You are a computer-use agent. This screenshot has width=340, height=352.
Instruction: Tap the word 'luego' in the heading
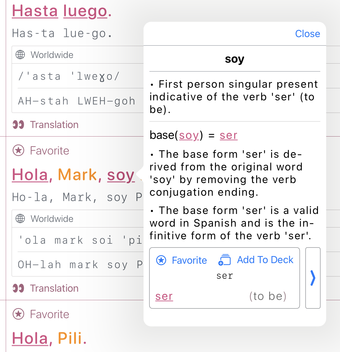[x=85, y=11]
